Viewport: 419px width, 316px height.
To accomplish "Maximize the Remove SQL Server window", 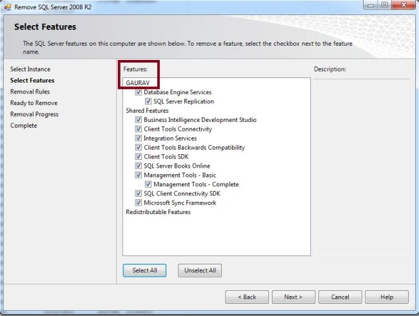I will pos(385,5).
